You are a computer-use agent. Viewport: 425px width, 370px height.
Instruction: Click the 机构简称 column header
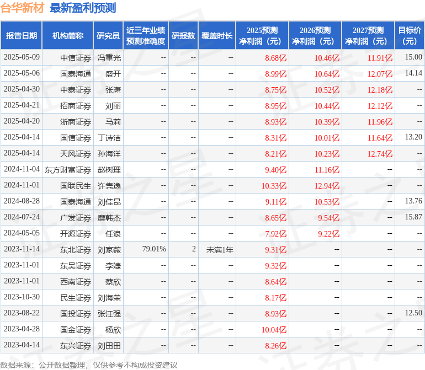click(68, 36)
